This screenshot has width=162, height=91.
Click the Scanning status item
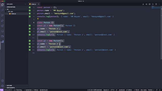tap(18, 90)
